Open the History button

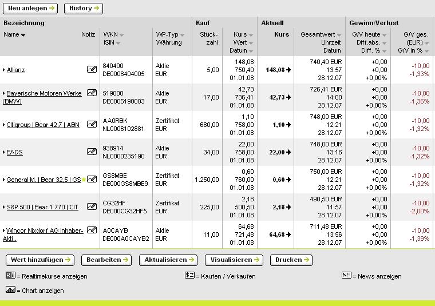84,9
